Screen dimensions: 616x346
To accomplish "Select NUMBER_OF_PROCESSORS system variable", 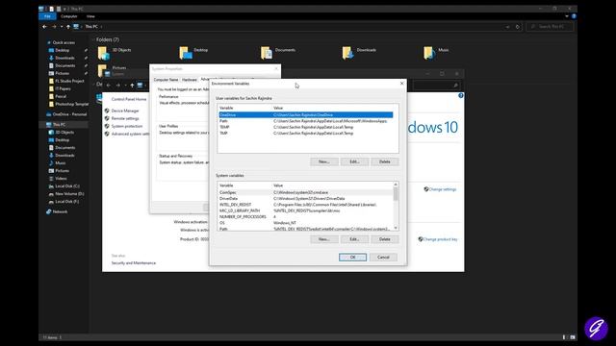I will [x=306, y=217].
